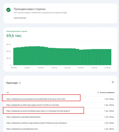The height and width of the screenshot is (132, 119).
Task: Open the ДОКЛАДНІШE link
Action: tap(20, 18)
